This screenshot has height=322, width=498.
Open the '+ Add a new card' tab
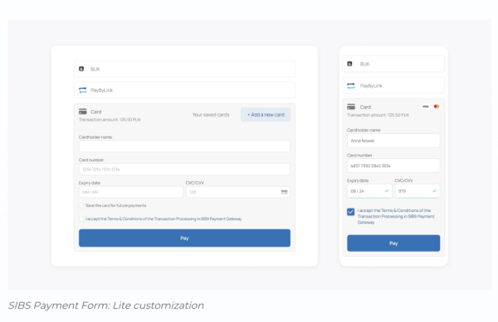point(266,114)
